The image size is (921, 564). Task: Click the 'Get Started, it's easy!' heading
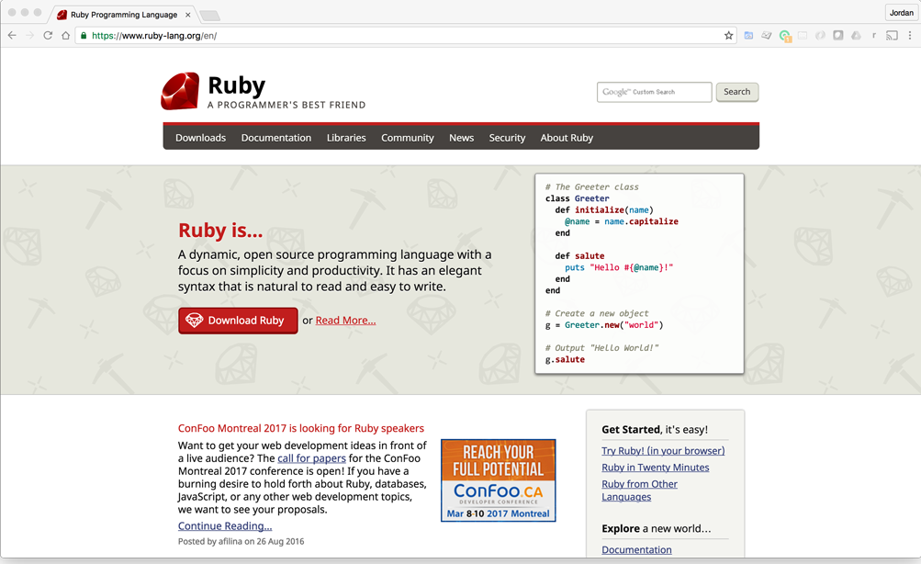point(655,430)
